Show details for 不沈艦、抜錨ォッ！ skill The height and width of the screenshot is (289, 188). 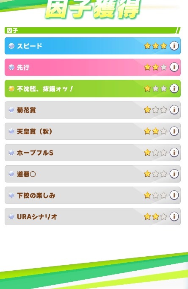pos(174,88)
